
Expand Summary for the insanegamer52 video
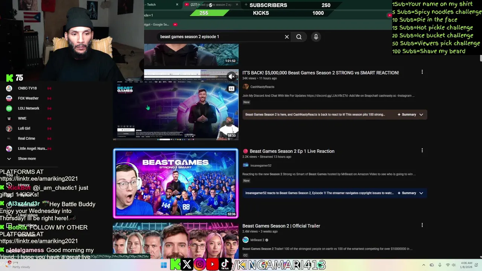410,193
